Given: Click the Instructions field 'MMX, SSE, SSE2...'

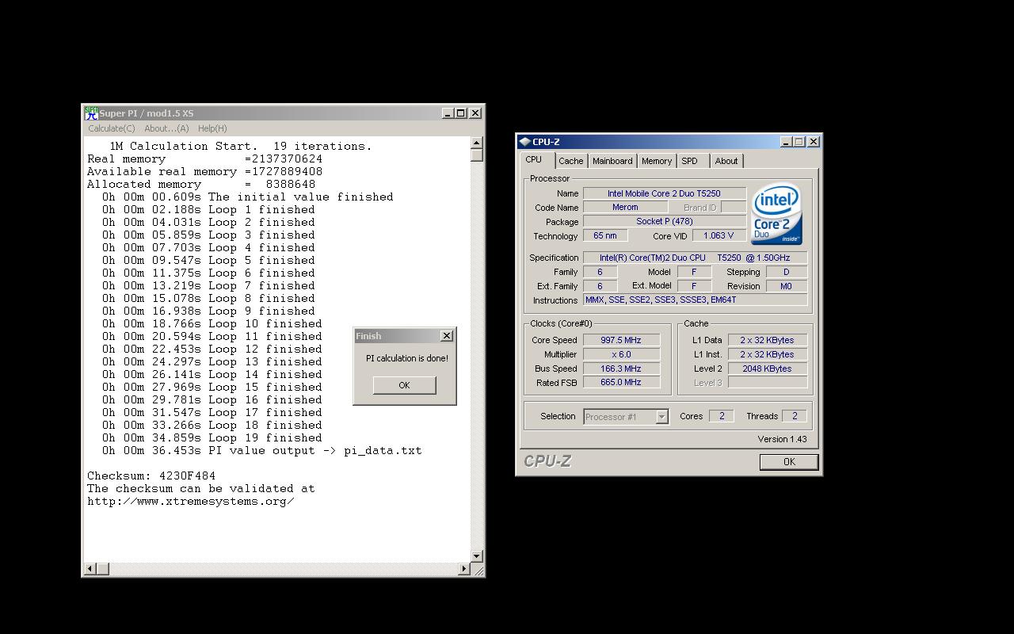Looking at the screenshot, I should (695, 300).
